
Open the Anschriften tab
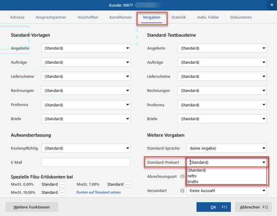coord(88,17)
